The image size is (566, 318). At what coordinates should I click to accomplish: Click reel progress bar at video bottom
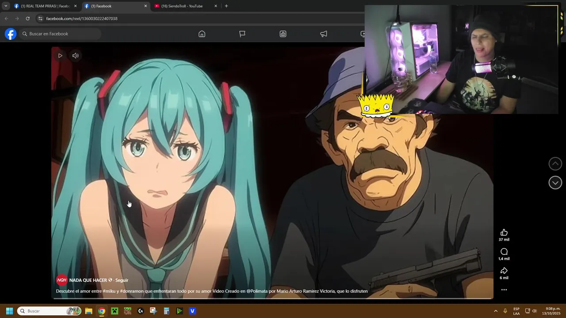272,299
